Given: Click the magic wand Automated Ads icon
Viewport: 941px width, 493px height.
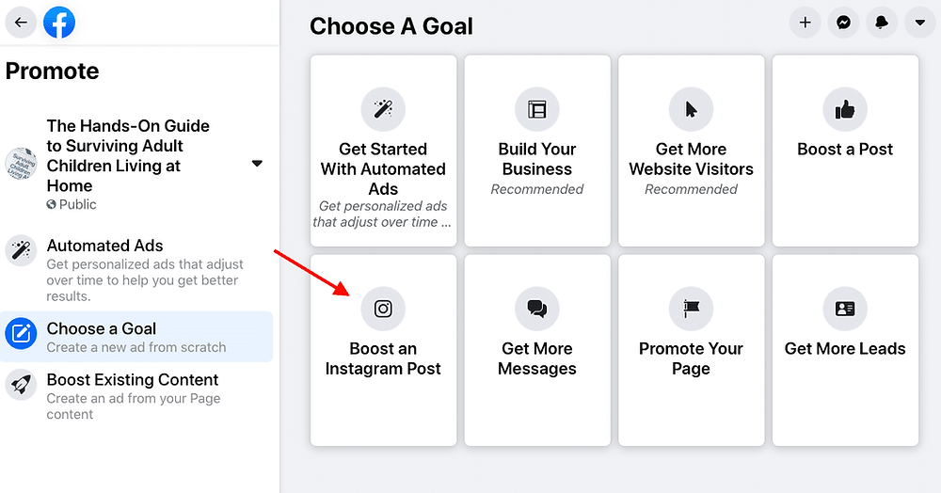Looking at the screenshot, I should 383,109.
